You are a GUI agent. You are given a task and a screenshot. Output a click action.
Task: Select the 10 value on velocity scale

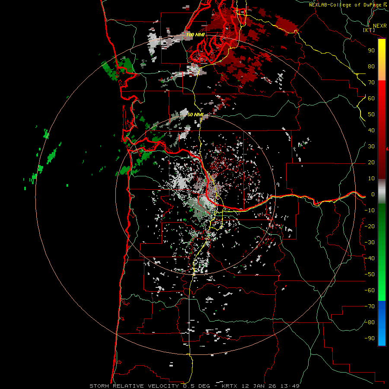371,179
